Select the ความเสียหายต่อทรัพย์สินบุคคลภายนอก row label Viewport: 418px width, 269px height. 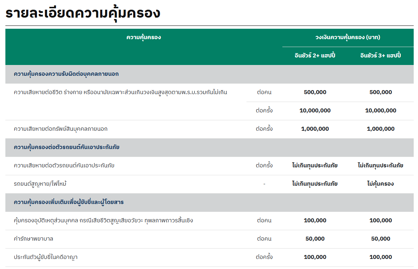click(61, 129)
